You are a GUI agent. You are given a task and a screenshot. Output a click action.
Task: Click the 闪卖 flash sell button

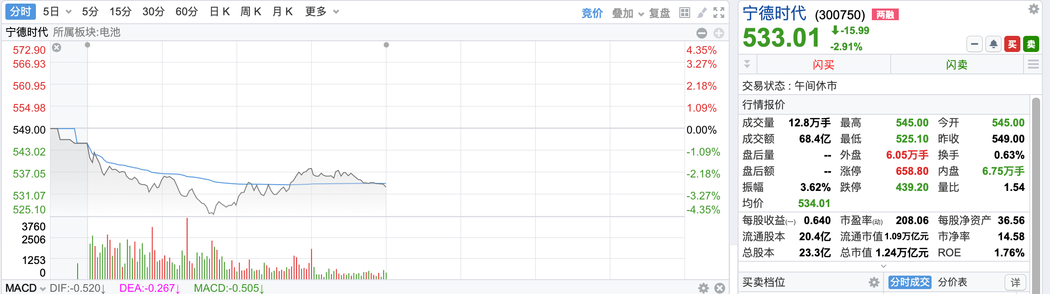[957, 65]
